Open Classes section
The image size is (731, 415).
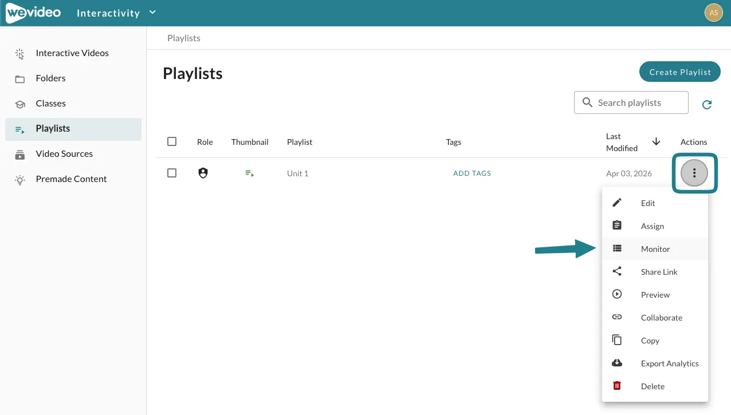(x=73, y=104)
